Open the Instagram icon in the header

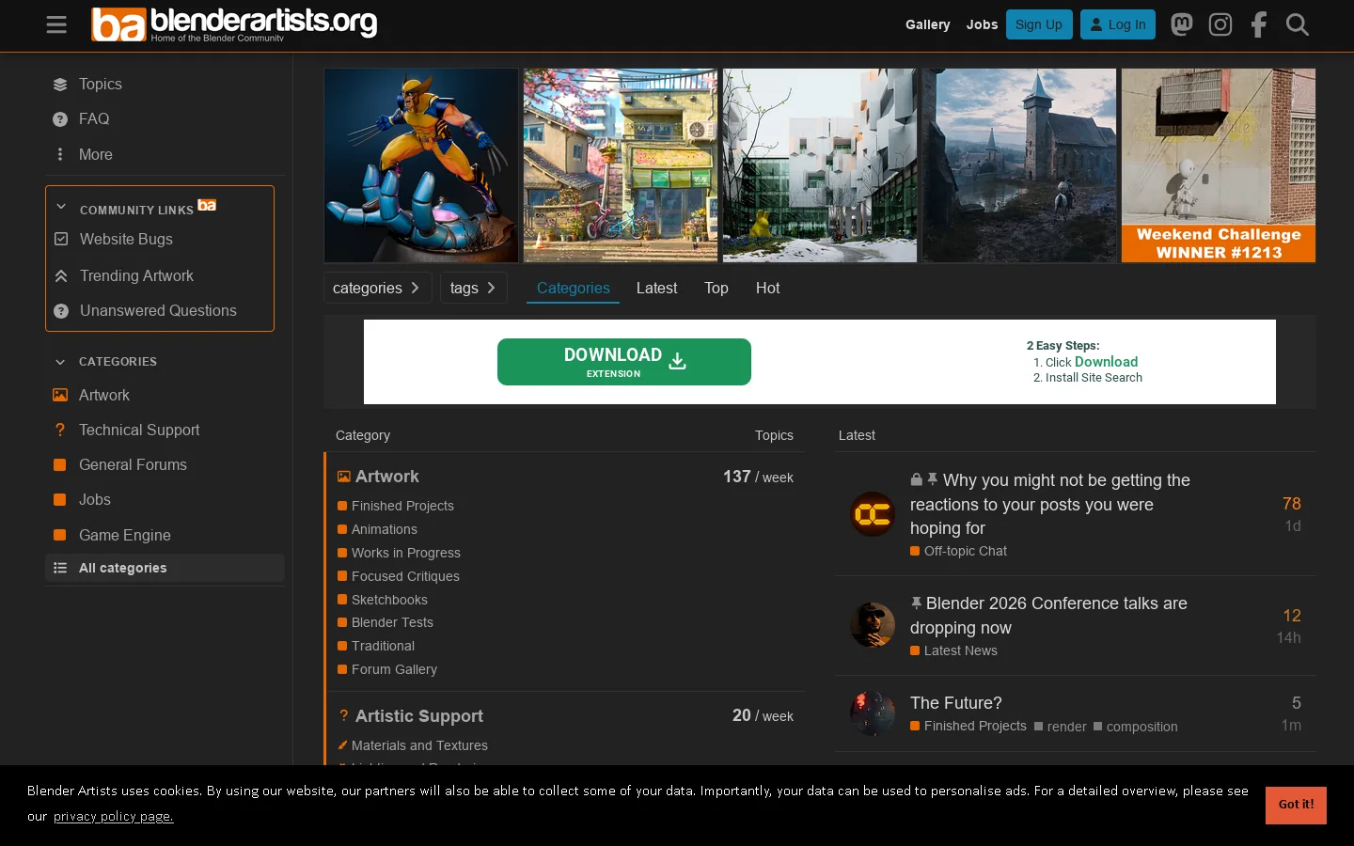pos(1220,24)
